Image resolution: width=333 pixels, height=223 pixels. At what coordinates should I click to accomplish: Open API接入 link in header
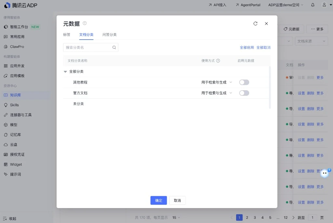pos(218,5)
